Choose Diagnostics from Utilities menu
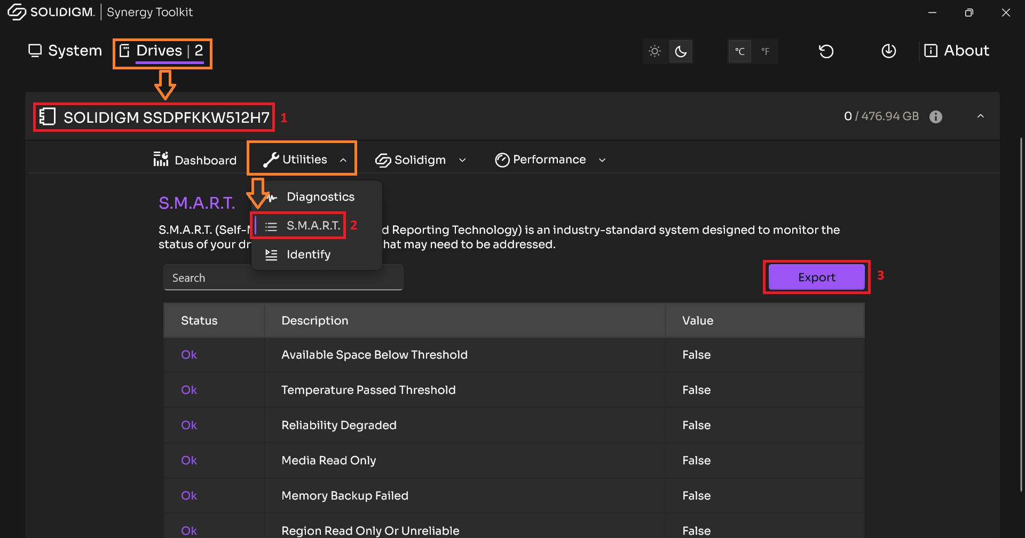This screenshot has width=1025, height=538. pos(317,197)
